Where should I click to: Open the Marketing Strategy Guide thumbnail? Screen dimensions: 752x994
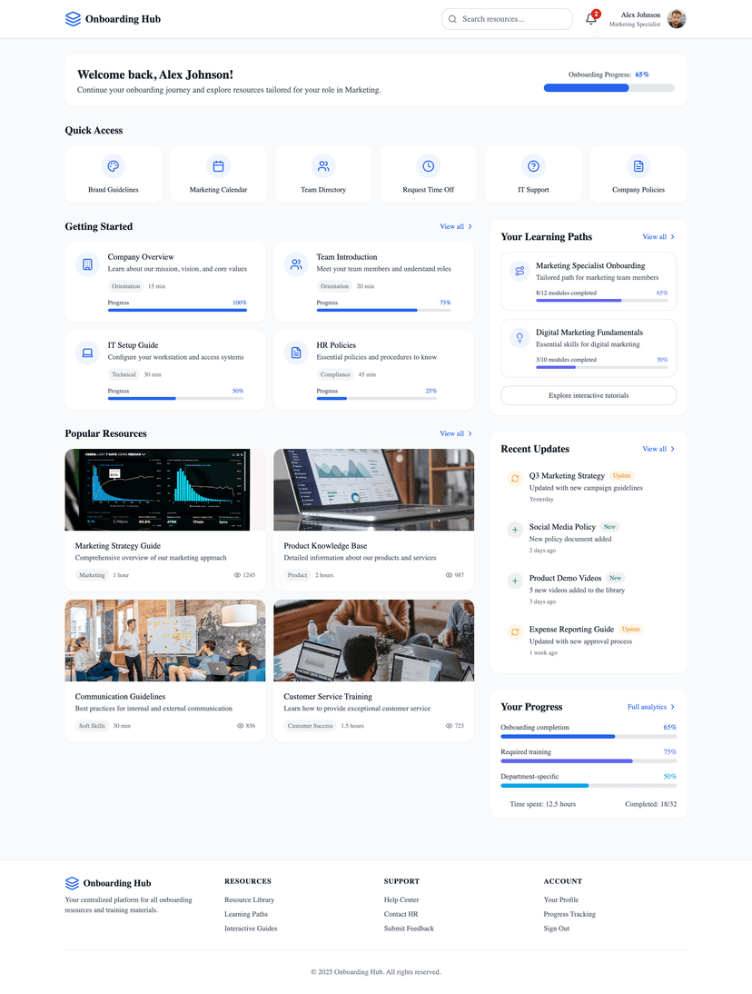(x=164, y=489)
